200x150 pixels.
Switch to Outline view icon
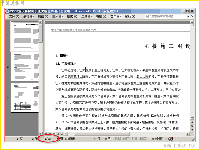58,134
